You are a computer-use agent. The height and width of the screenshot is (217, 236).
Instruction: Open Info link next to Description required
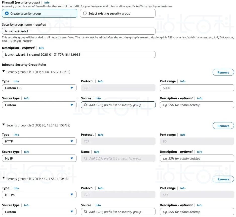click(x=42, y=48)
